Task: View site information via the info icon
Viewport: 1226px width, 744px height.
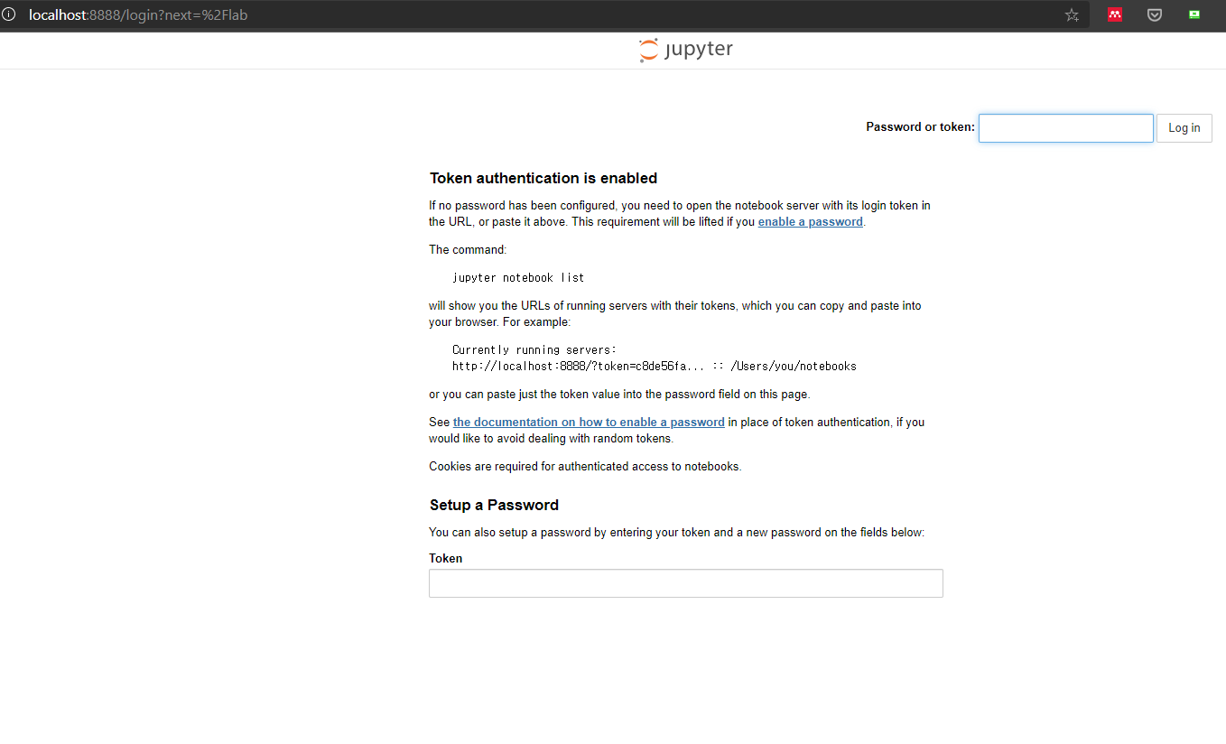Action: point(9,14)
